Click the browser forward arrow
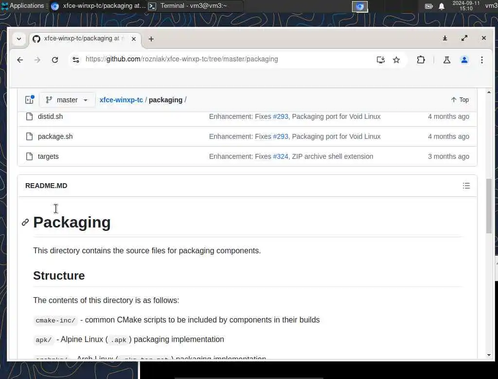498x379 pixels. pyautogui.click(x=37, y=60)
